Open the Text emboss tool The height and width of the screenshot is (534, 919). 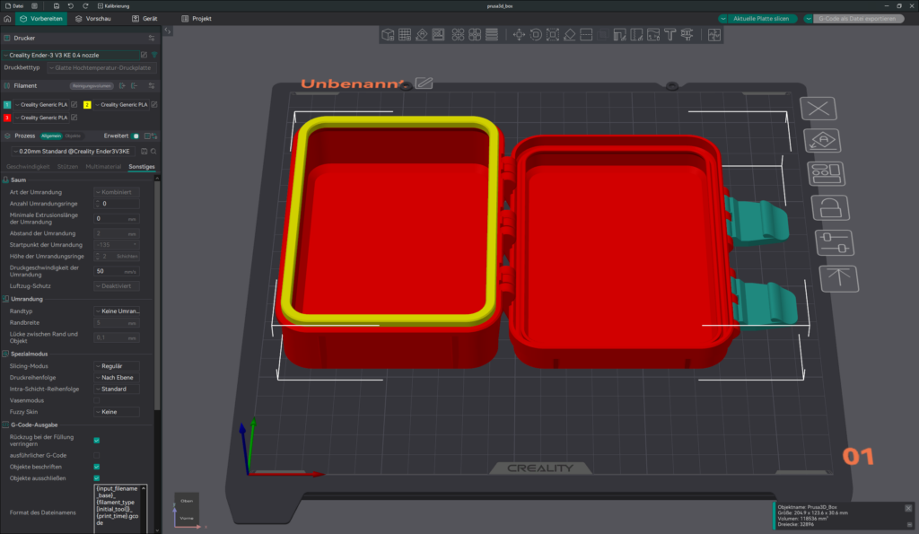[669, 35]
